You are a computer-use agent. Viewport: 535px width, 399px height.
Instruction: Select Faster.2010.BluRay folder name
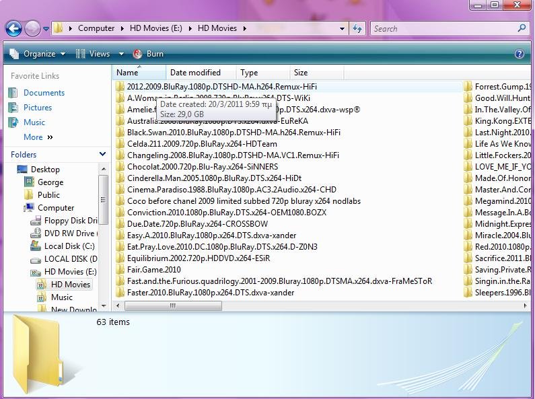(211, 293)
